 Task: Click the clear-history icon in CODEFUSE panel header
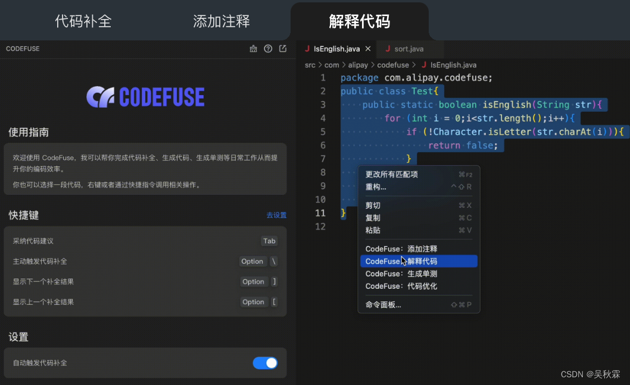pos(253,49)
